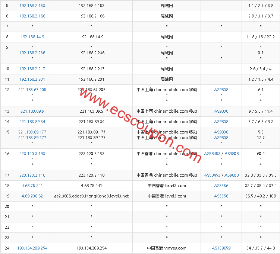Select hostname cell 221.183.89.34
The height and width of the screenshot is (254, 280).
pyautogui.click(x=91, y=122)
